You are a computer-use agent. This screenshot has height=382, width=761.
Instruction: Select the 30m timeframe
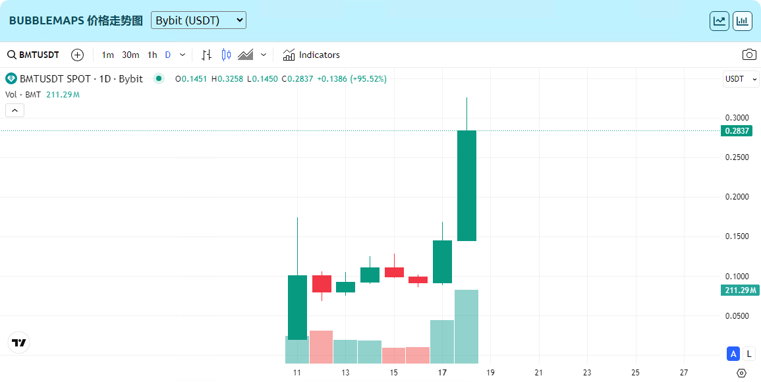click(130, 55)
